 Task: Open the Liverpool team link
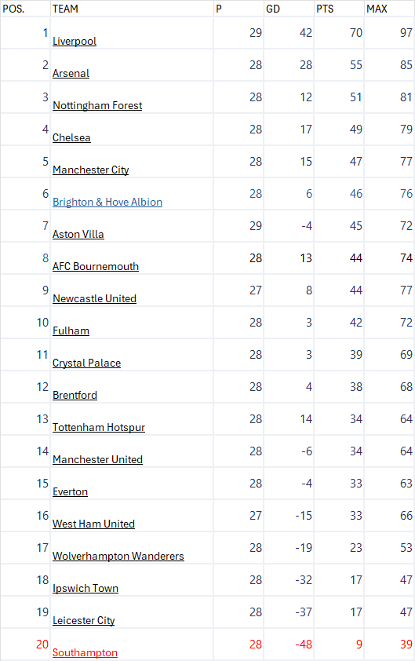click(75, 42)
